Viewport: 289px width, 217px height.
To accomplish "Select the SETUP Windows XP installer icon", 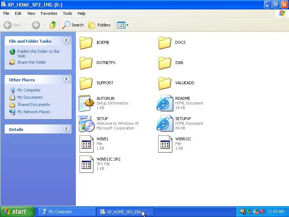I will 86,123.
